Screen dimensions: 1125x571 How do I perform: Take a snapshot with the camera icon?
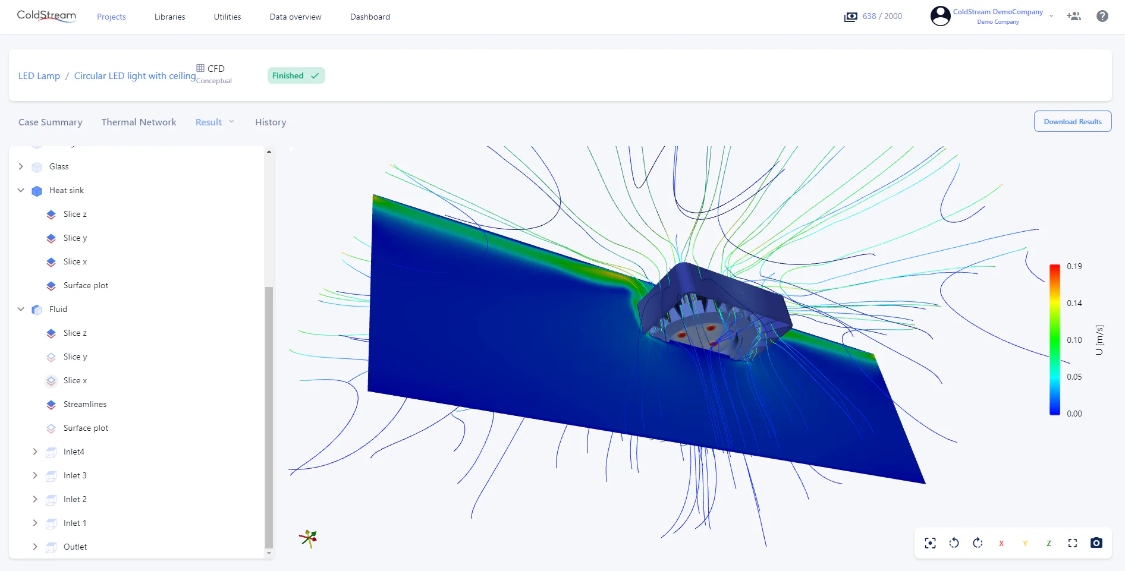1096,543
